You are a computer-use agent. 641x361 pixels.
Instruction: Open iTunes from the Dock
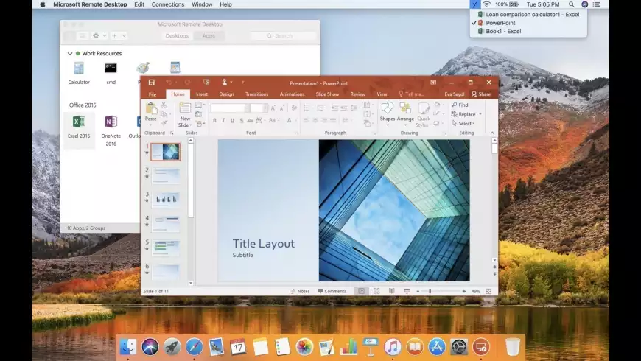(393, 347)
